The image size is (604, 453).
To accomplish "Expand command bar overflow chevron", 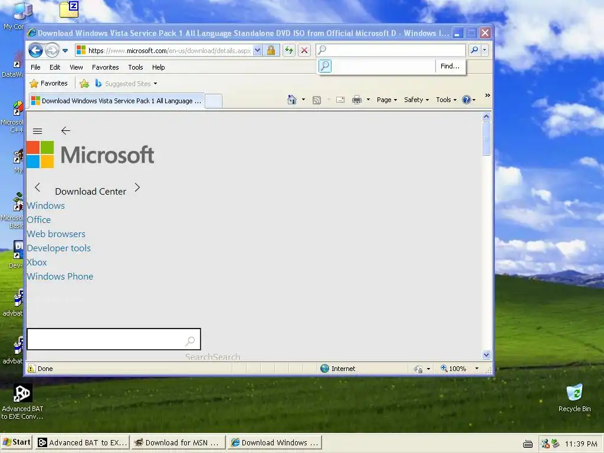I will (488, 95).
